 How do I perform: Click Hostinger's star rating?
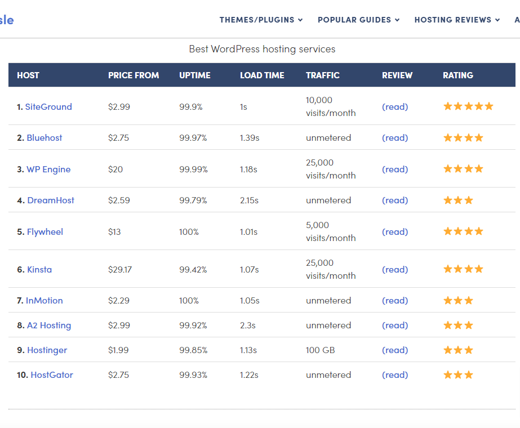[459, 350]
